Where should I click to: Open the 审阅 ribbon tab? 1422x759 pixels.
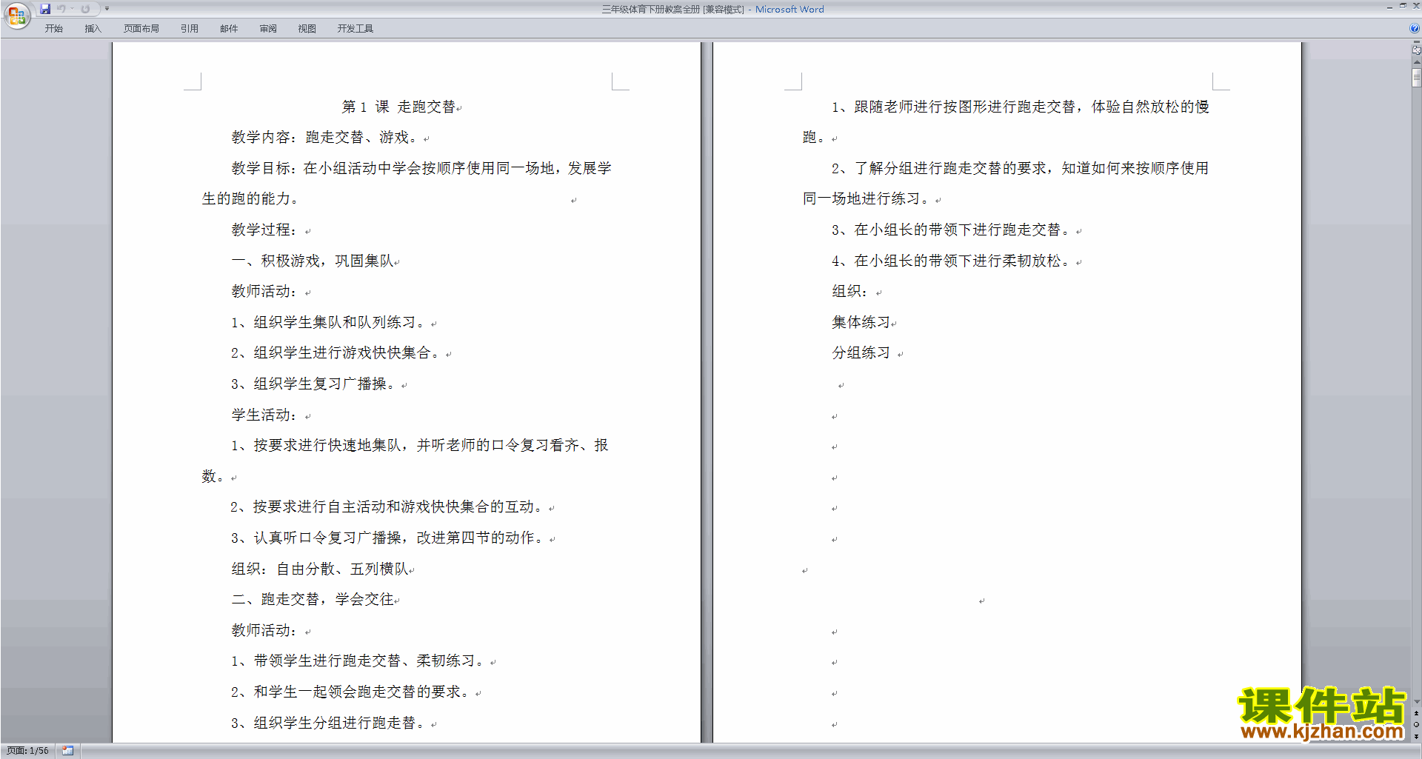[x=267, y=28]
